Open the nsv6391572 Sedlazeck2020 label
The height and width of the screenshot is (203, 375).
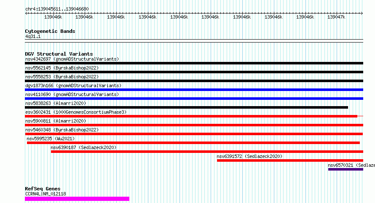point(249,156)
